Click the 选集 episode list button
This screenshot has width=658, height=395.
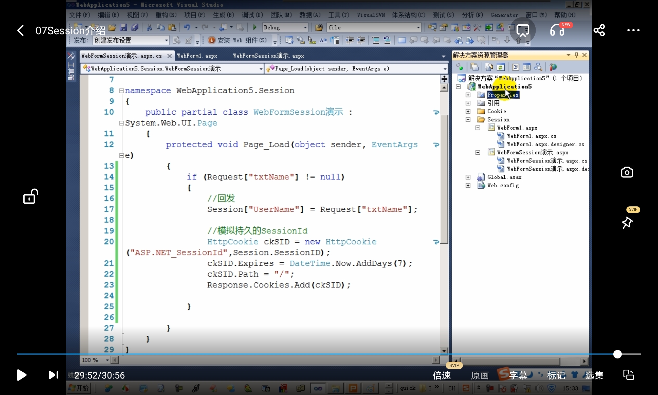pyautogui.click(x=594, y=375)
